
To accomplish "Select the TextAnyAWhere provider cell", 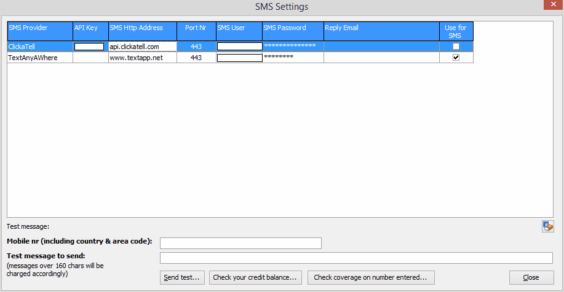I will [x=39, y=58].
